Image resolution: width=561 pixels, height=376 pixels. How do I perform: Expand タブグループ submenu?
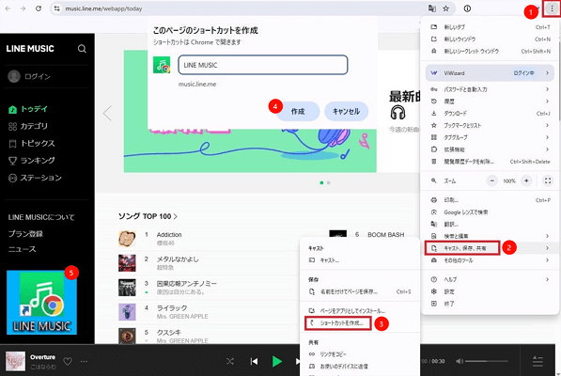pos(490,138)
